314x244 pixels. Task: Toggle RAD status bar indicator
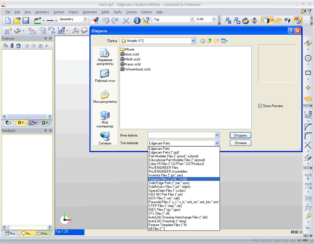pos(292,240)
